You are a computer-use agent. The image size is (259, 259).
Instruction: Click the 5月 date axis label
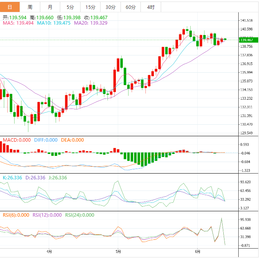118,252
